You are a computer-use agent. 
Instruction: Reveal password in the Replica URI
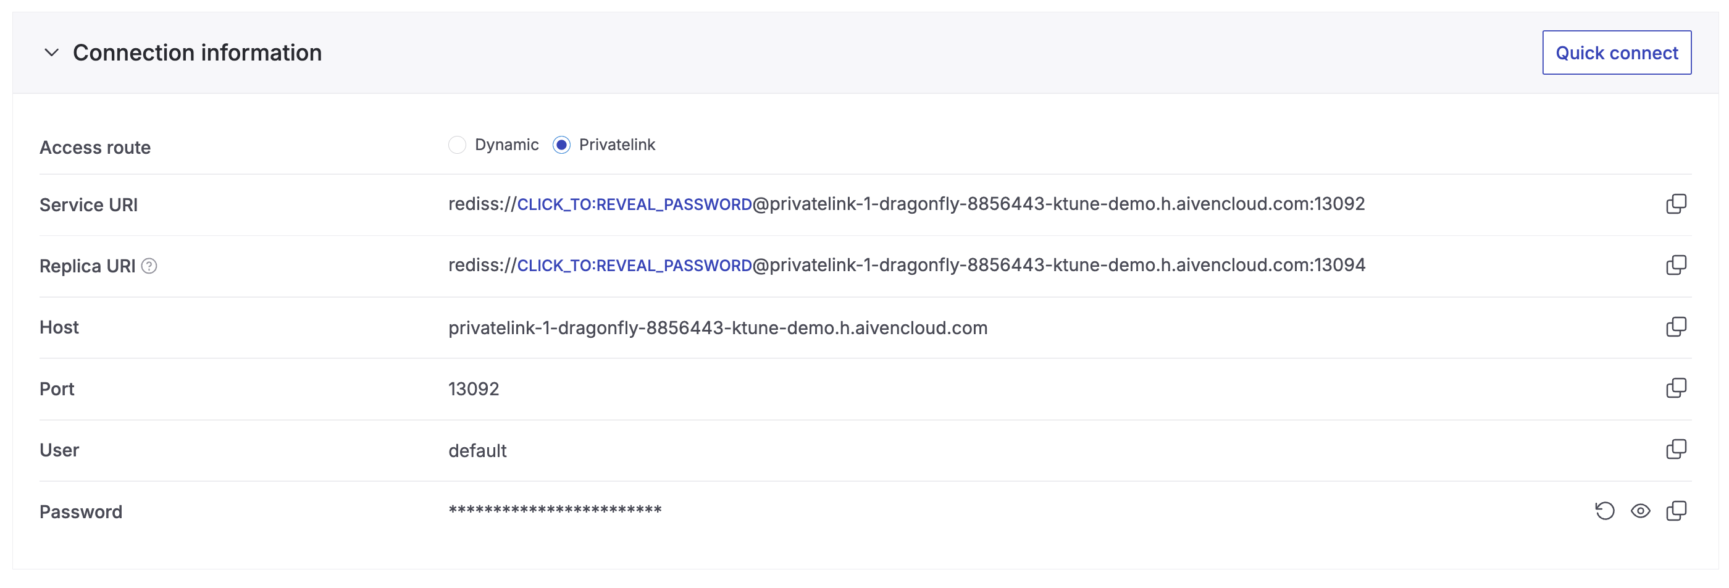point(635,265)
